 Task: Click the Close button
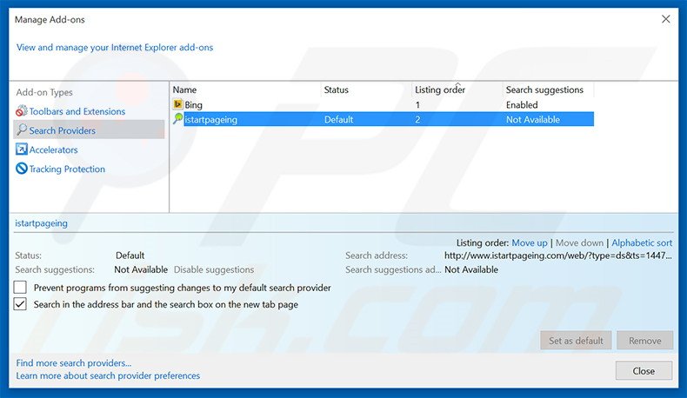tap(644, 370)
